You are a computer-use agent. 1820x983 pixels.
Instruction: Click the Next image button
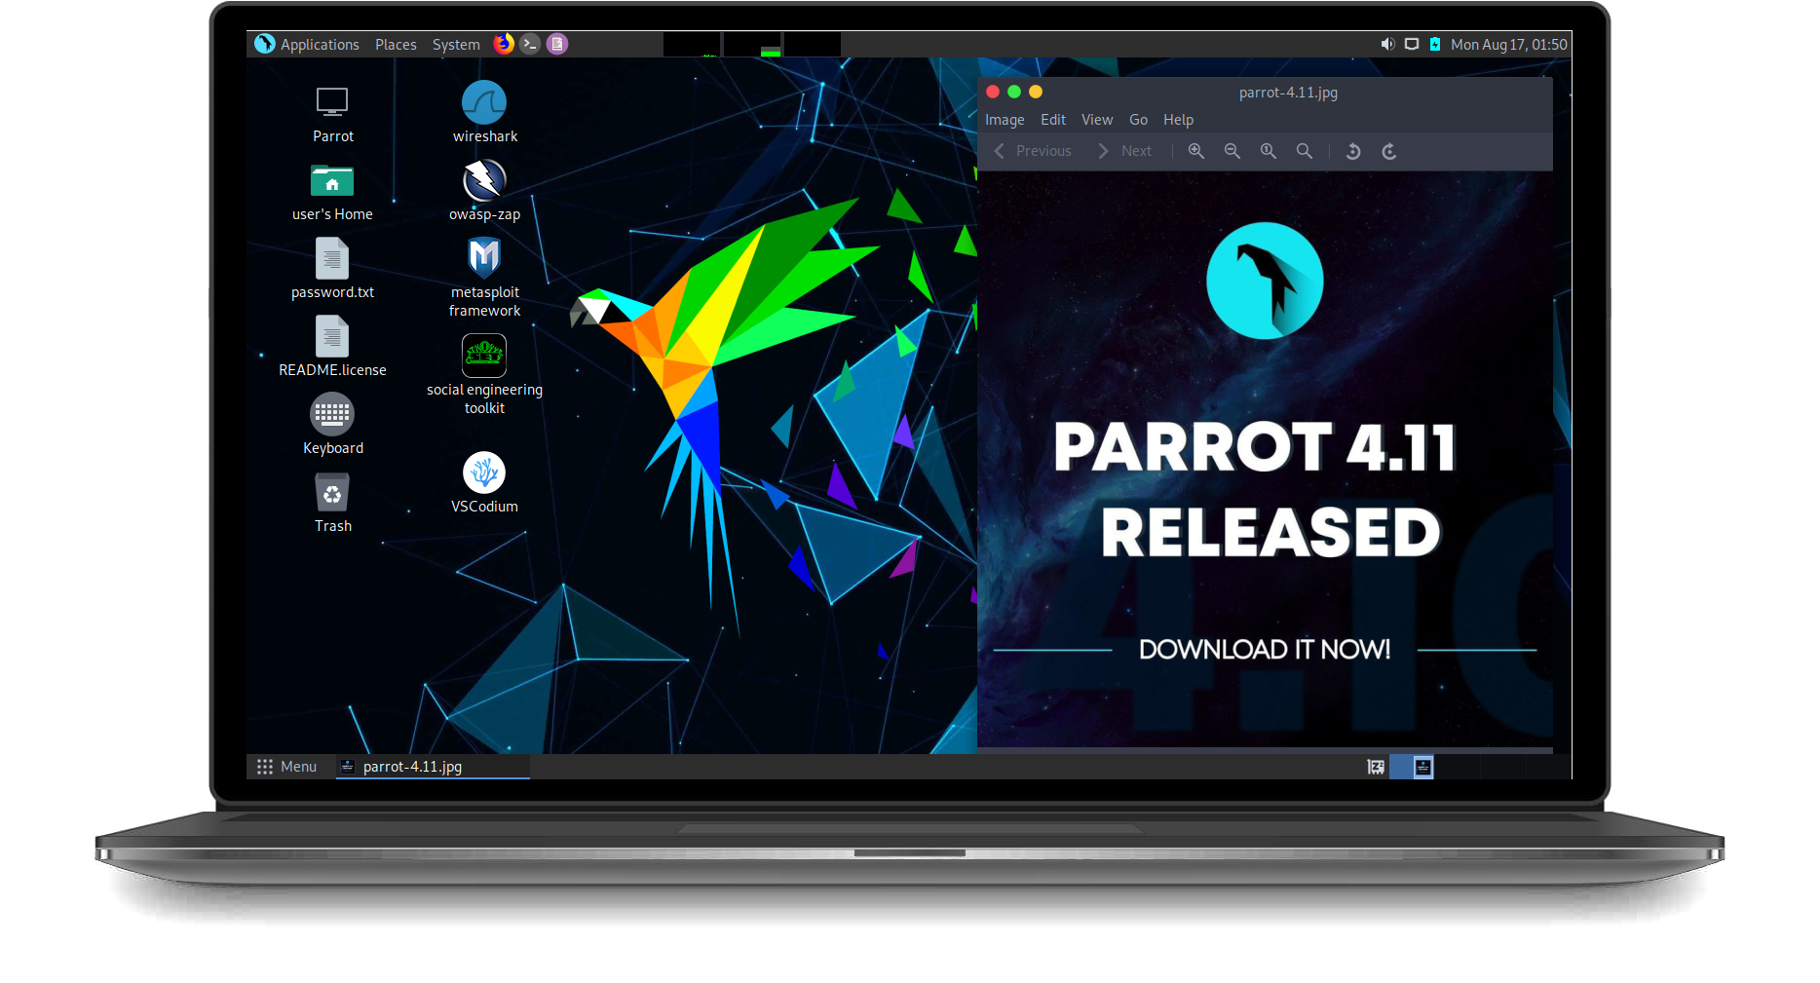(x=1125, y=151)
